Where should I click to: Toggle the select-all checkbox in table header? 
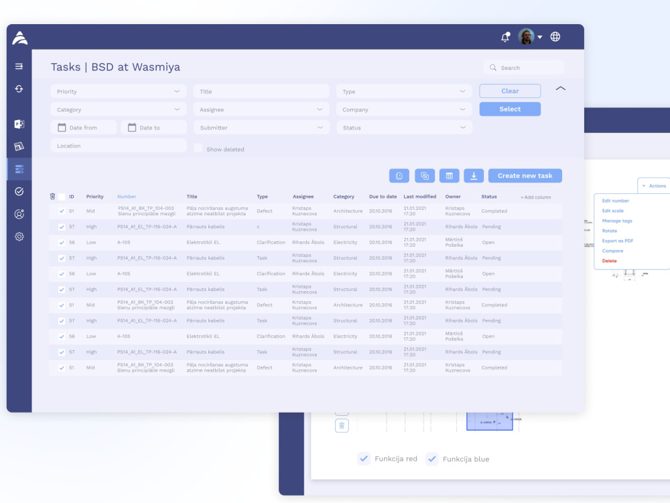pos(62,197)
